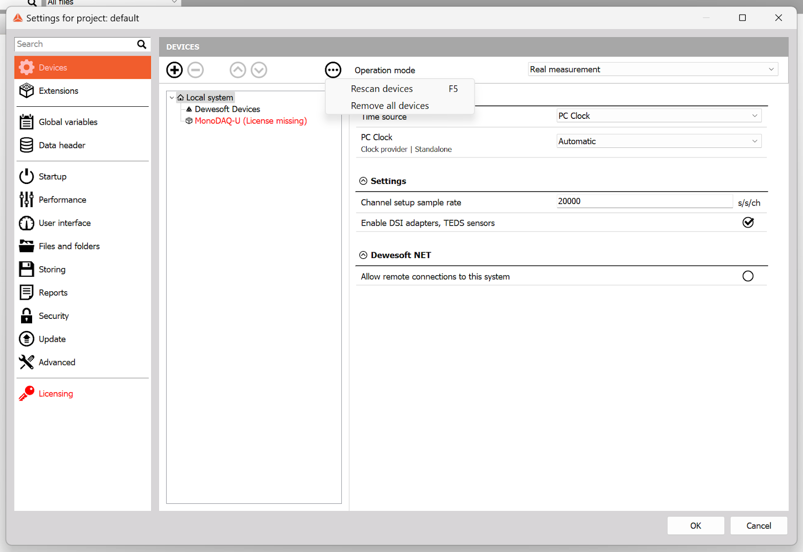803x552 pixels.
Task: Open Startup settings
Action: click(x=83, y=176)
